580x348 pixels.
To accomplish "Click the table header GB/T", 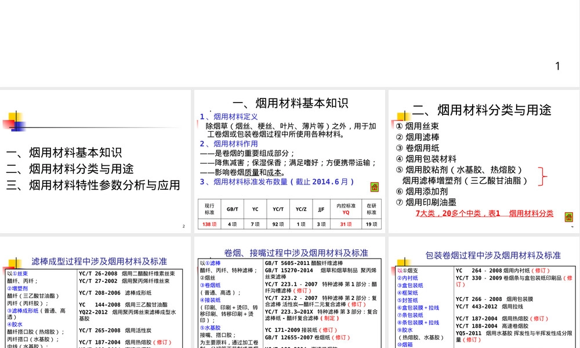I will click(233, 209).
